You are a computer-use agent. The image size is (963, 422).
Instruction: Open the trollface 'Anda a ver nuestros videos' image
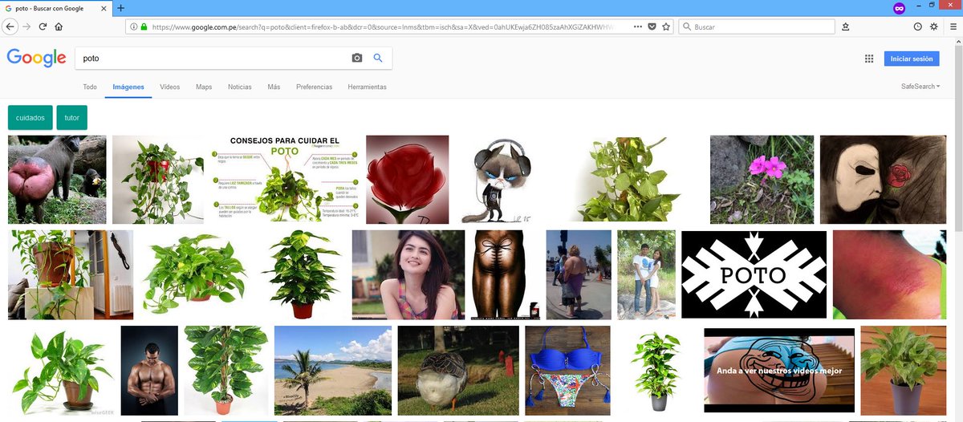tap(779, 371)
